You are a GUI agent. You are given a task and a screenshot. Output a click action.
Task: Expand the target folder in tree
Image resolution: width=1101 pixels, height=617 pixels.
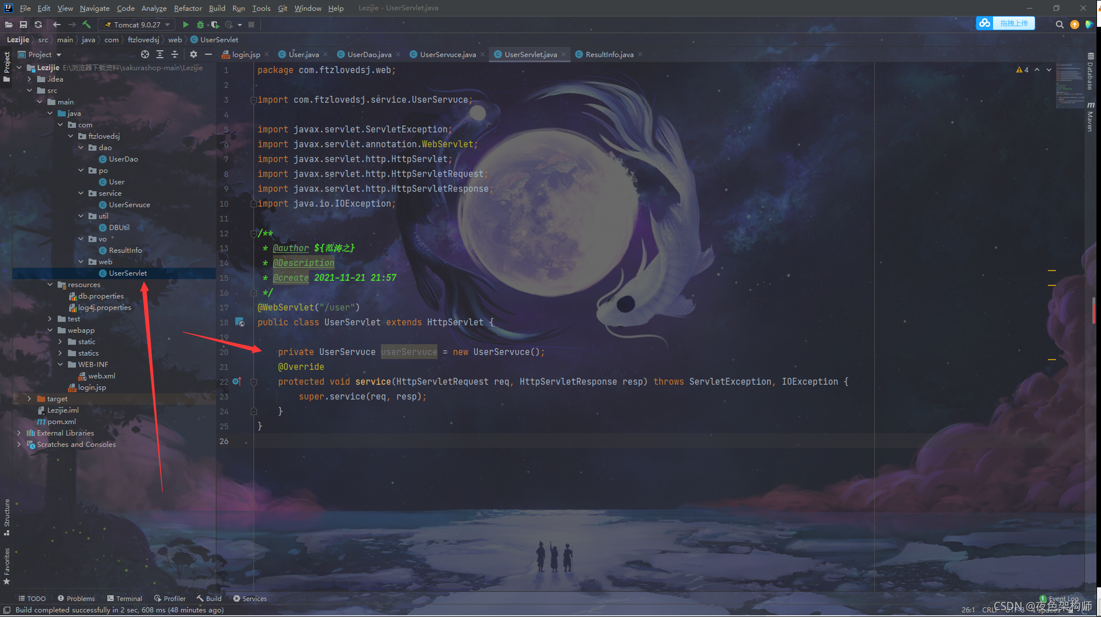click(29, 398)
